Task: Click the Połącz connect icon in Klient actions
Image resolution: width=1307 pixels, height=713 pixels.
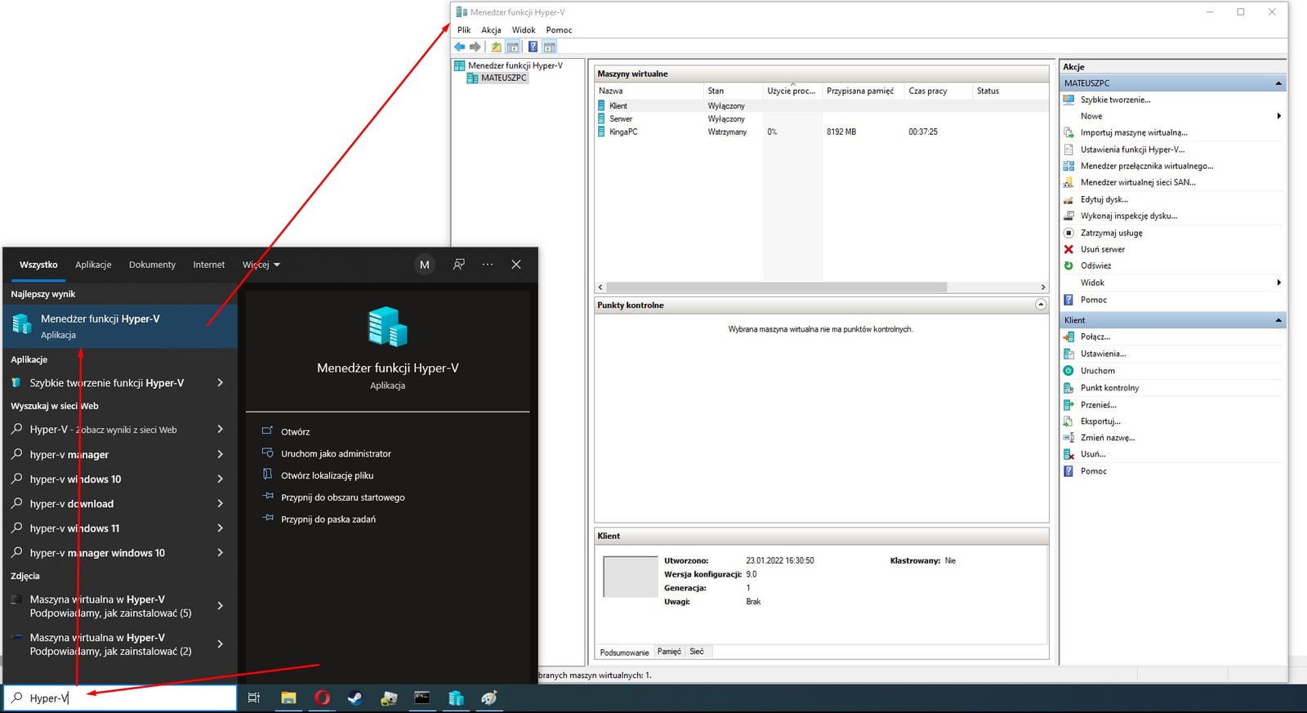Action: (1068, 336)
